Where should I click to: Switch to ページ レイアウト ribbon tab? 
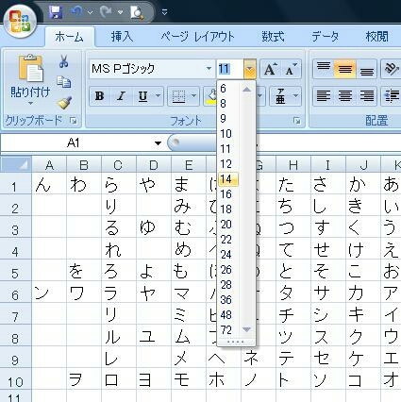point(197,37)
